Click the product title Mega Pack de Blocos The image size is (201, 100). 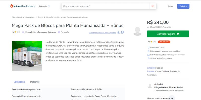67,25
